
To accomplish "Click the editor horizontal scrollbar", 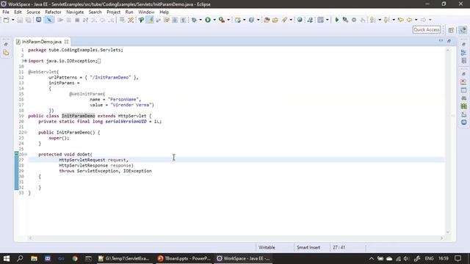I will (x=236, y=238).
